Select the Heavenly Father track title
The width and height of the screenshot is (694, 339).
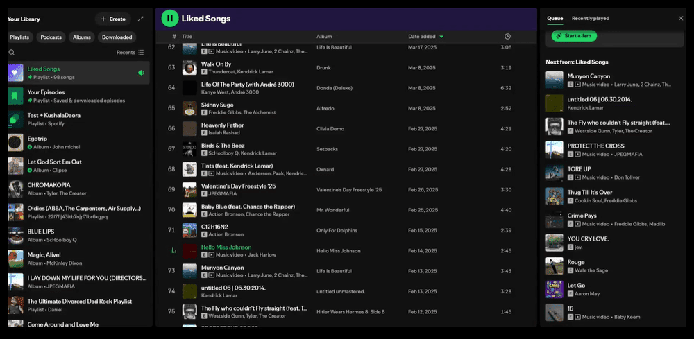tap(223, 125)
